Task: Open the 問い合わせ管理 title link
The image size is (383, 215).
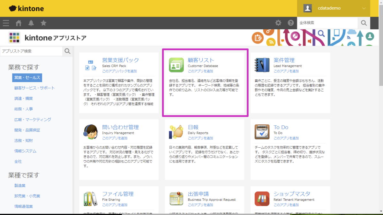Action: pos(120,127)
